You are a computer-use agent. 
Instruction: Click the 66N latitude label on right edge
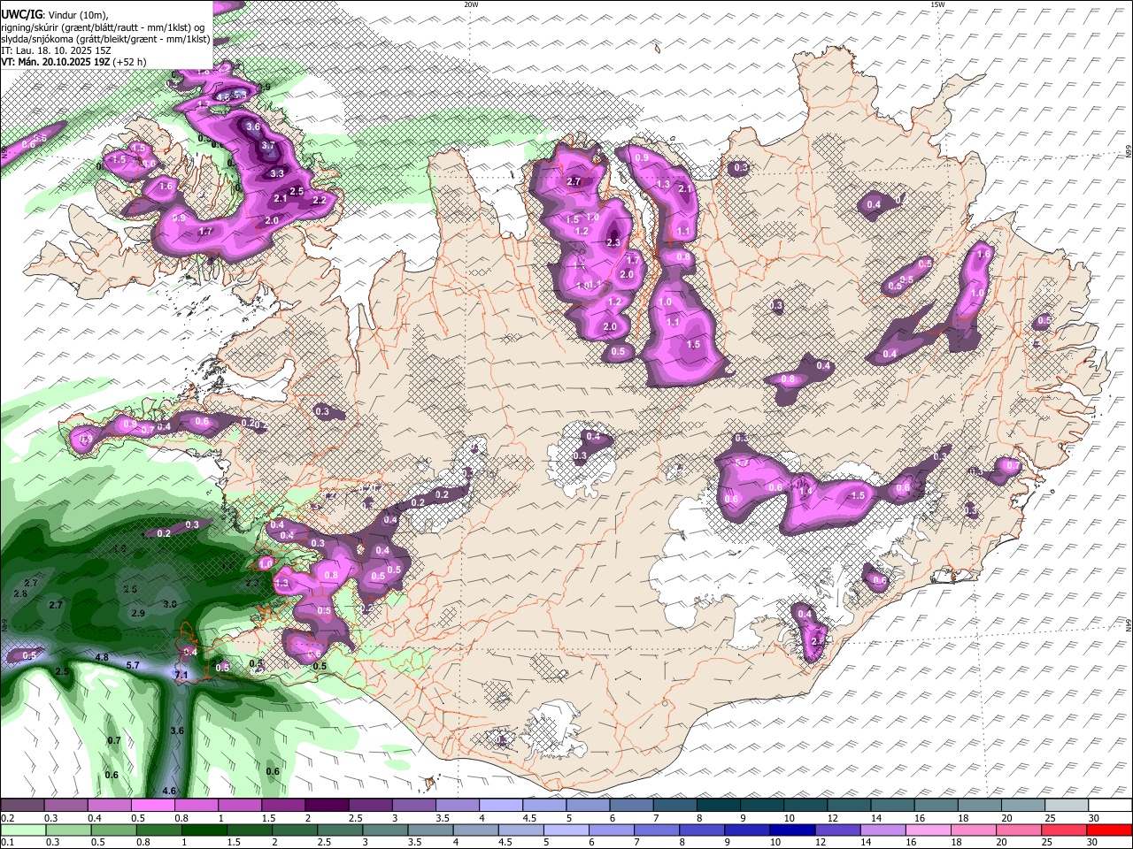coord(1128,152)
